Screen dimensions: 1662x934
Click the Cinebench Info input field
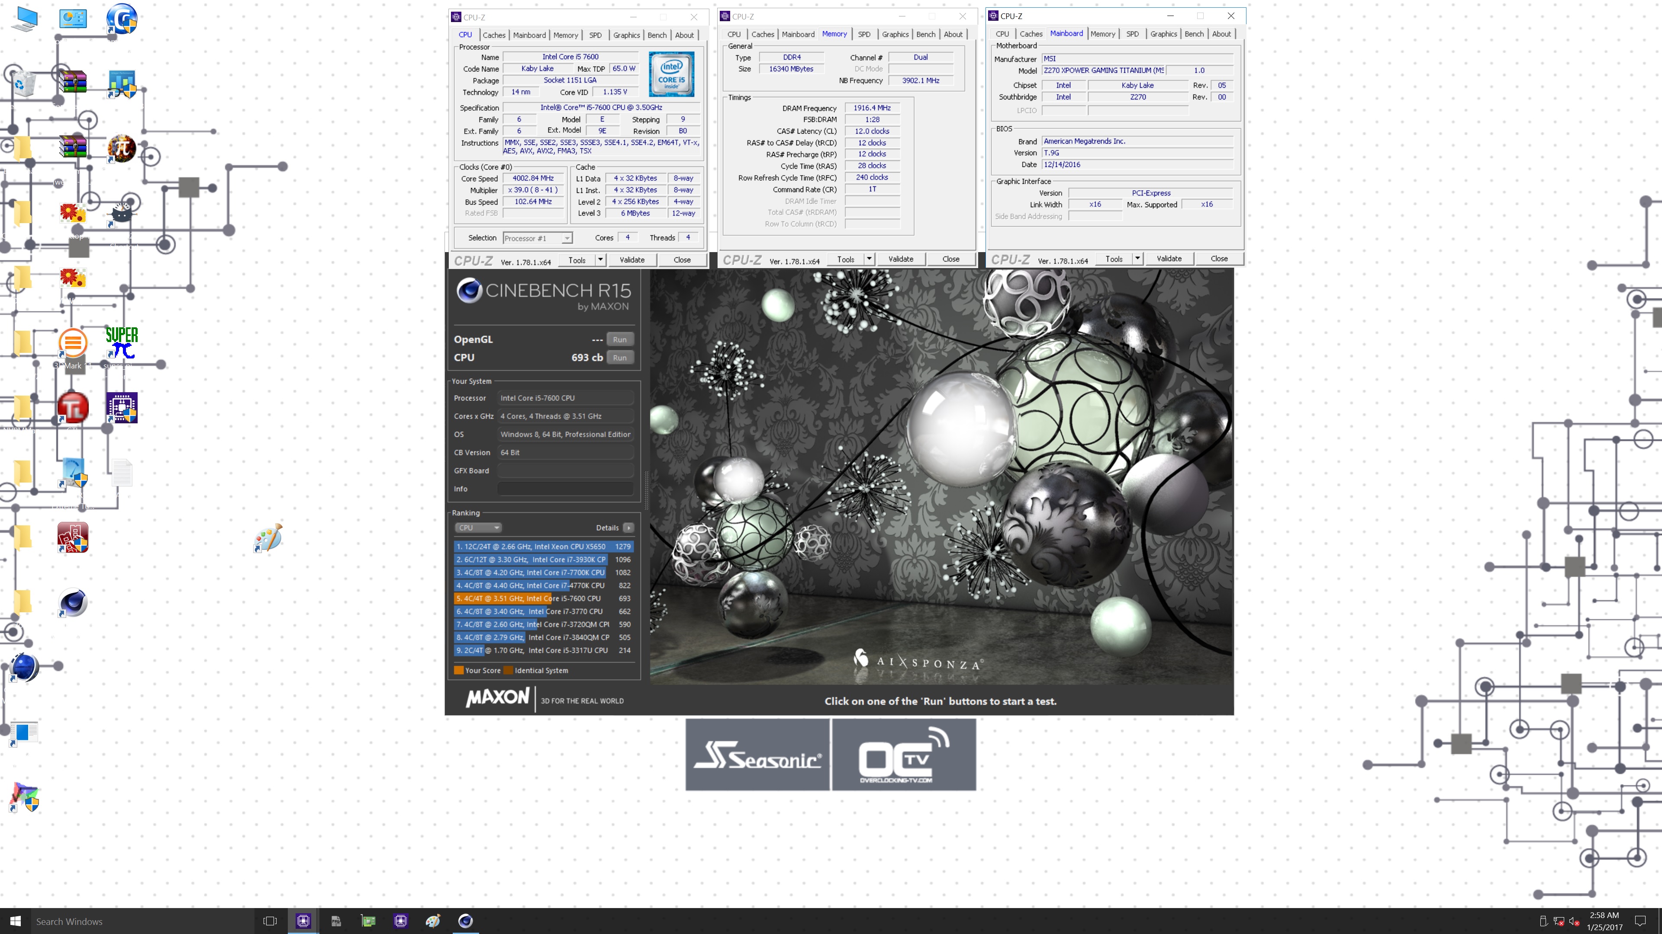tap(565, 489)
